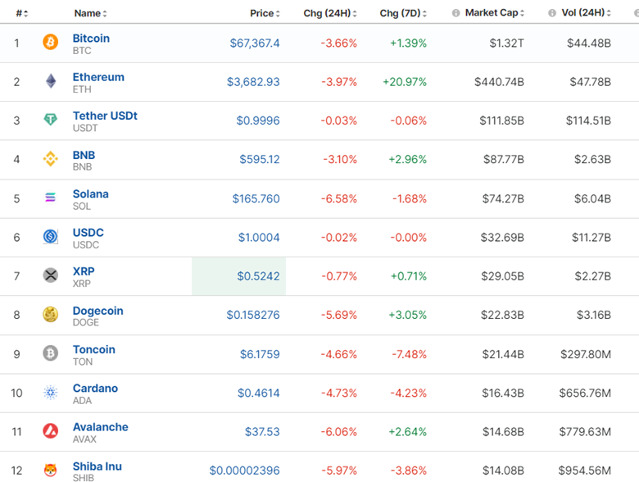Click the BNB yellow logo icon

[x=51, y=159]
